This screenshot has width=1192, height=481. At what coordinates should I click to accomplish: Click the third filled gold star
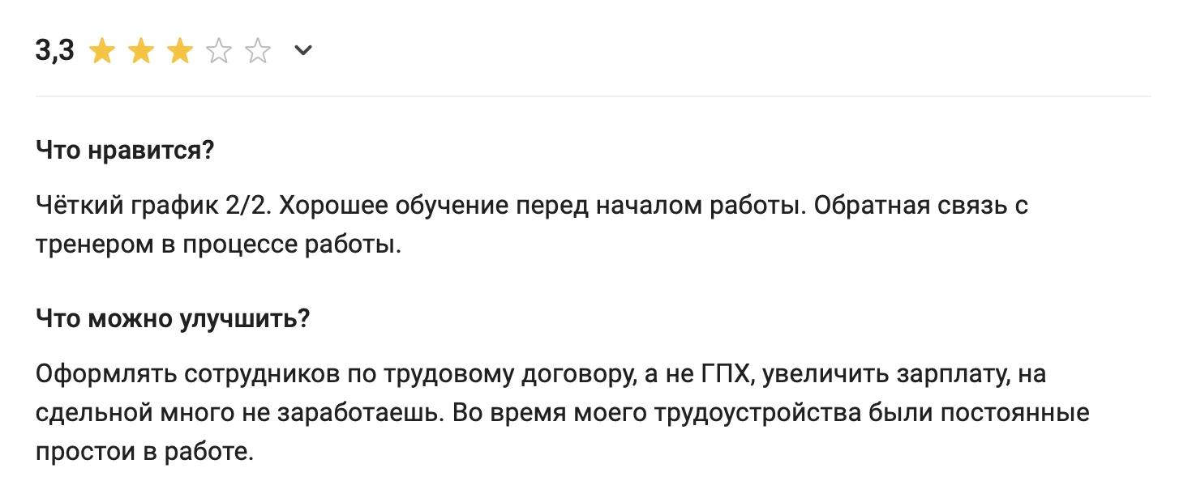pos(179,52)
